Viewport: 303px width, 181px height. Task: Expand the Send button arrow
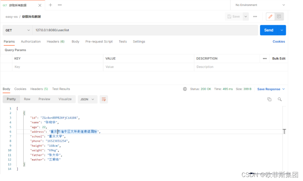[x=282, y=30]
